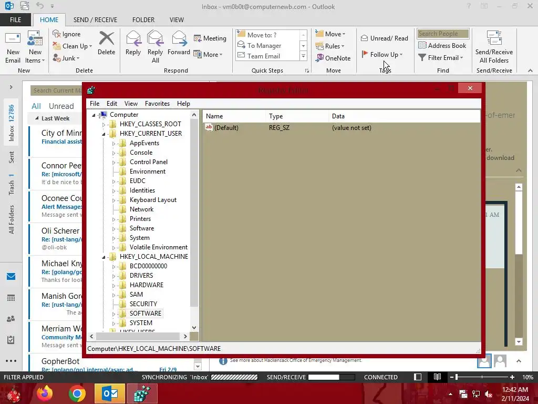Click zoom in plus on Outlook status bar

pos(512,377)
